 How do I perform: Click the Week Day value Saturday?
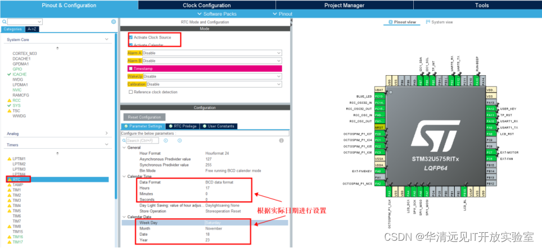[213, 223]
